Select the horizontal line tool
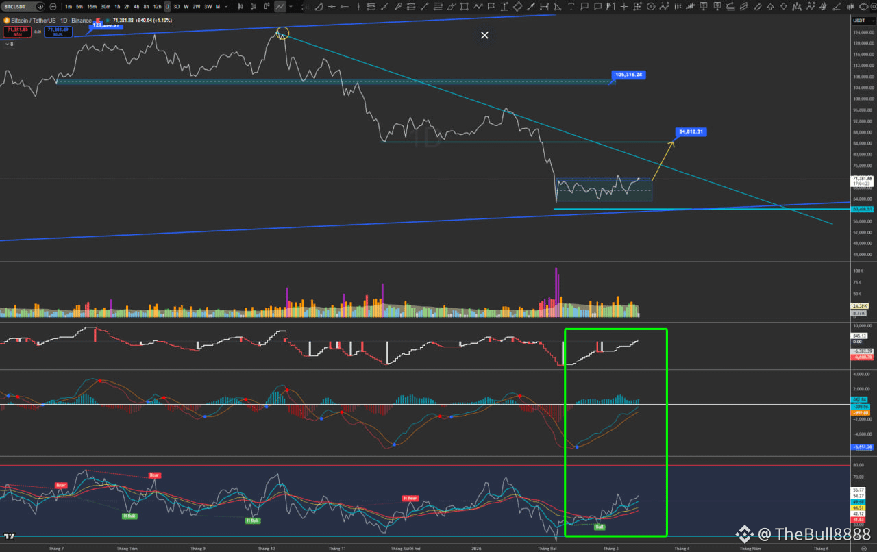Viewport: 877px width, 552px height. [x=332, y=6]
